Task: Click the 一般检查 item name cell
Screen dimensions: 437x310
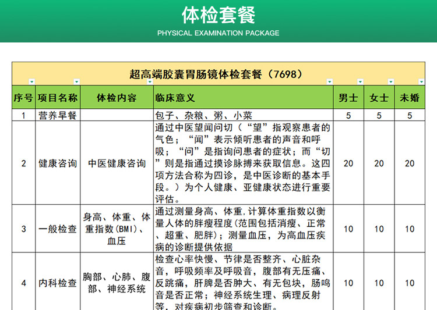Action: (57, 229)
